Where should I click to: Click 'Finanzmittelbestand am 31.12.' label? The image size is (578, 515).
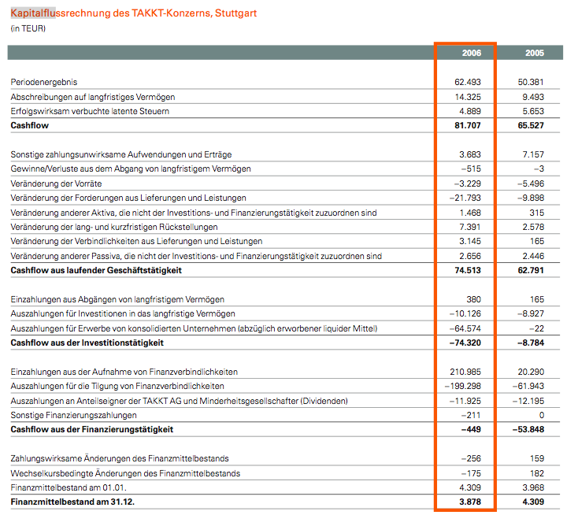[x=72, y=502]
